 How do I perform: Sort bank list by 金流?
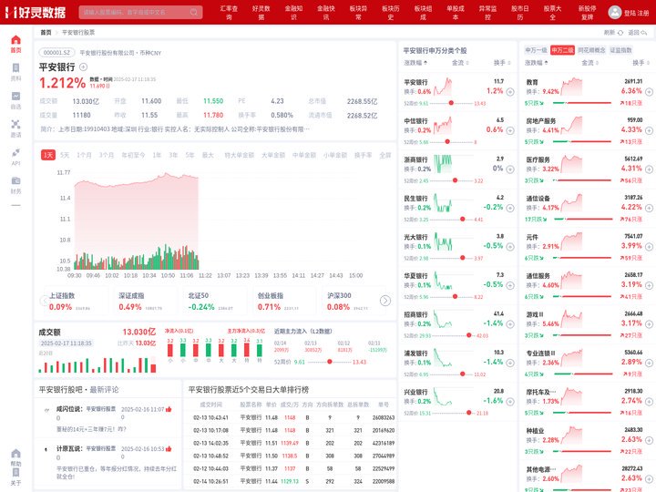460,63
